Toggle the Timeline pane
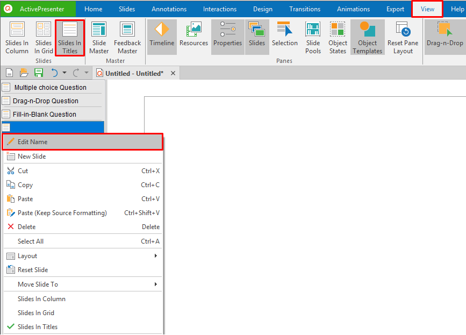Viewport: 466px width, 335px height. point(162,37)
